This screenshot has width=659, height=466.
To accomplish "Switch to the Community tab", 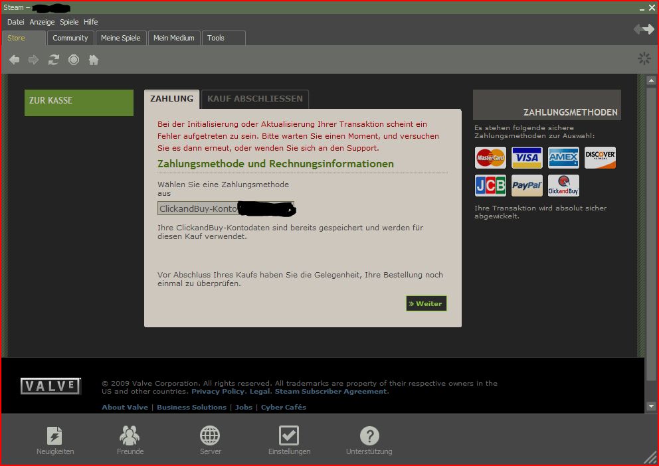I will [x=70, y=38].
